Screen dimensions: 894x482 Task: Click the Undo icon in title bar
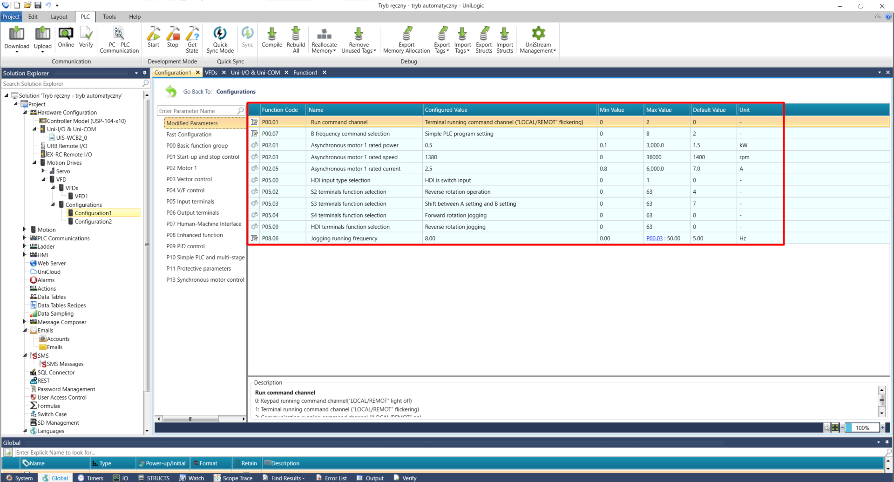click(48, 5)
